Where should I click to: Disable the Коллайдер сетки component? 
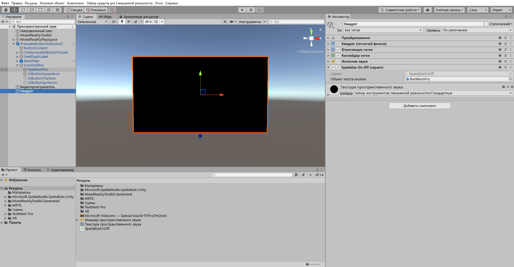click(x=338, y=55)
